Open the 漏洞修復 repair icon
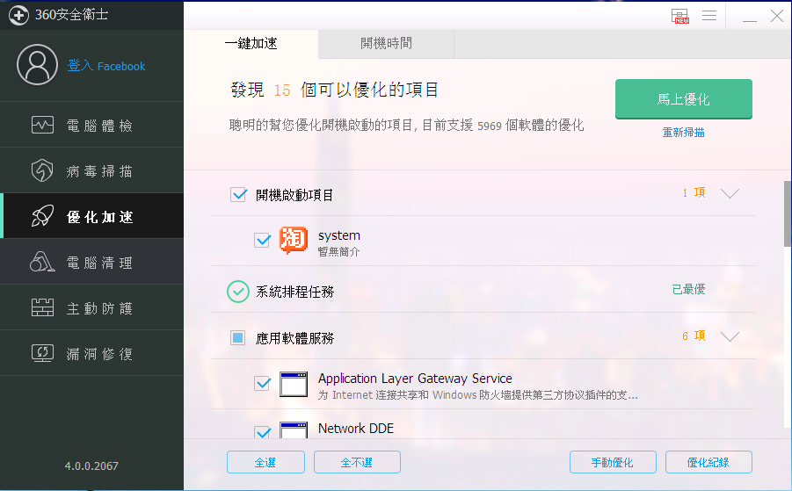The image size is (792, 491). click(42, 353)
